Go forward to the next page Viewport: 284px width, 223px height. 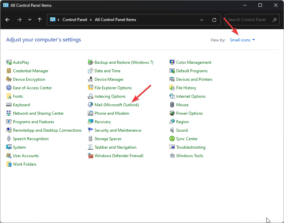(19, 20)
